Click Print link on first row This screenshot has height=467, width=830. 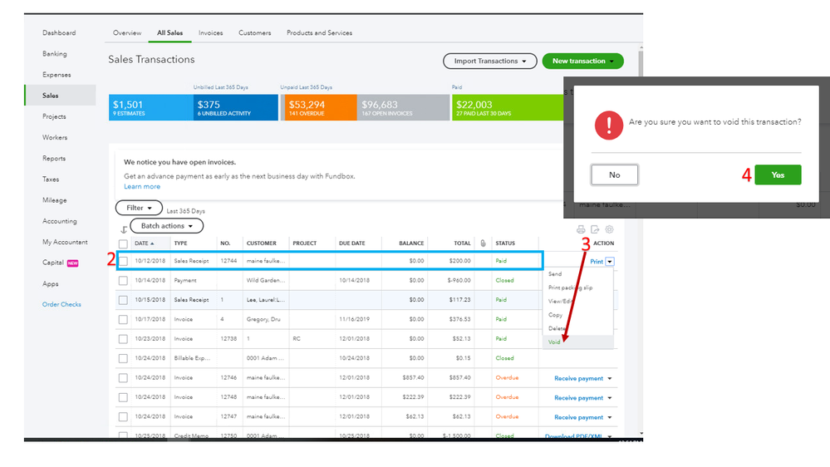coord(597,262)
